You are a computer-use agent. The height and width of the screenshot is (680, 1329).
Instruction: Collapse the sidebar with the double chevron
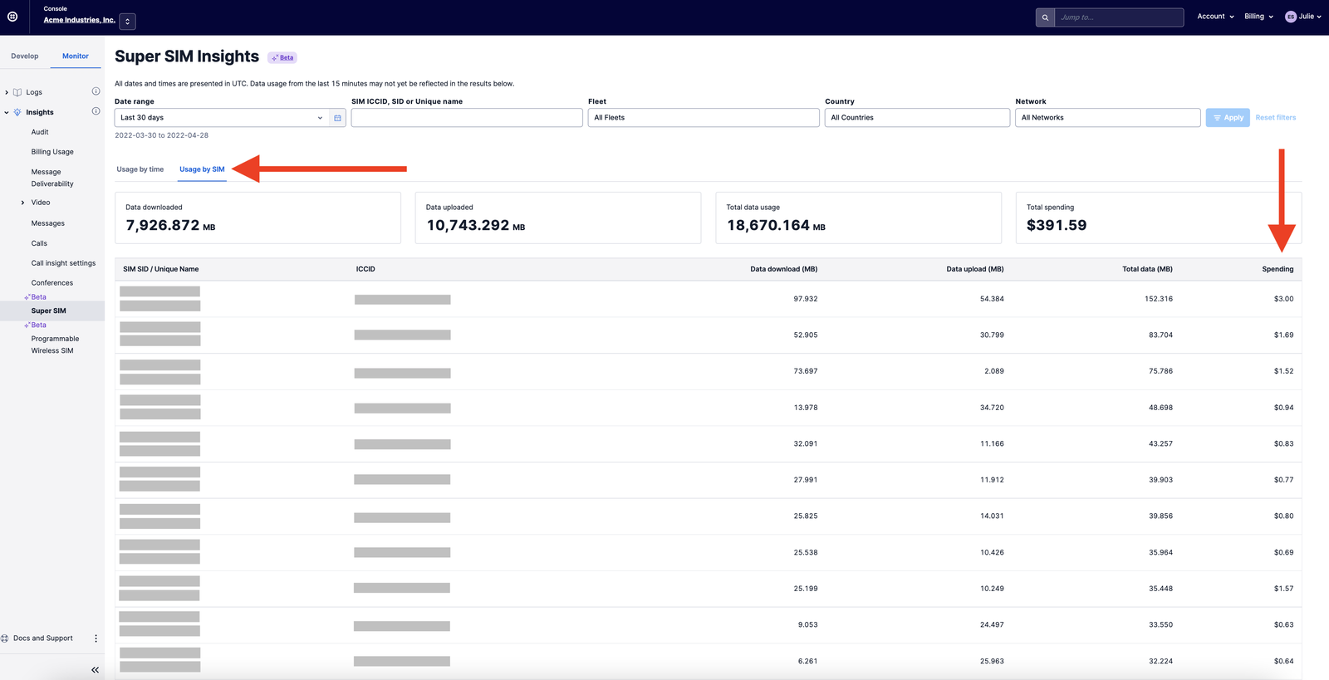click(95, 670)
